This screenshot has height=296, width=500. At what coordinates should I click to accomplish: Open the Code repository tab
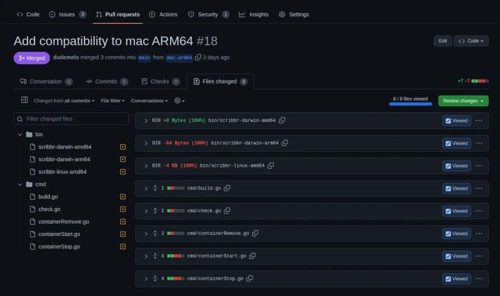click(x=28, y=14)
